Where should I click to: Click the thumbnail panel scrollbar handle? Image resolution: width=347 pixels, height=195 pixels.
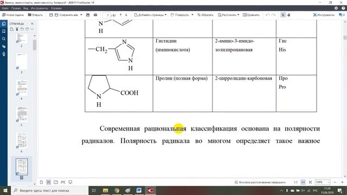[x=35, y=45]
